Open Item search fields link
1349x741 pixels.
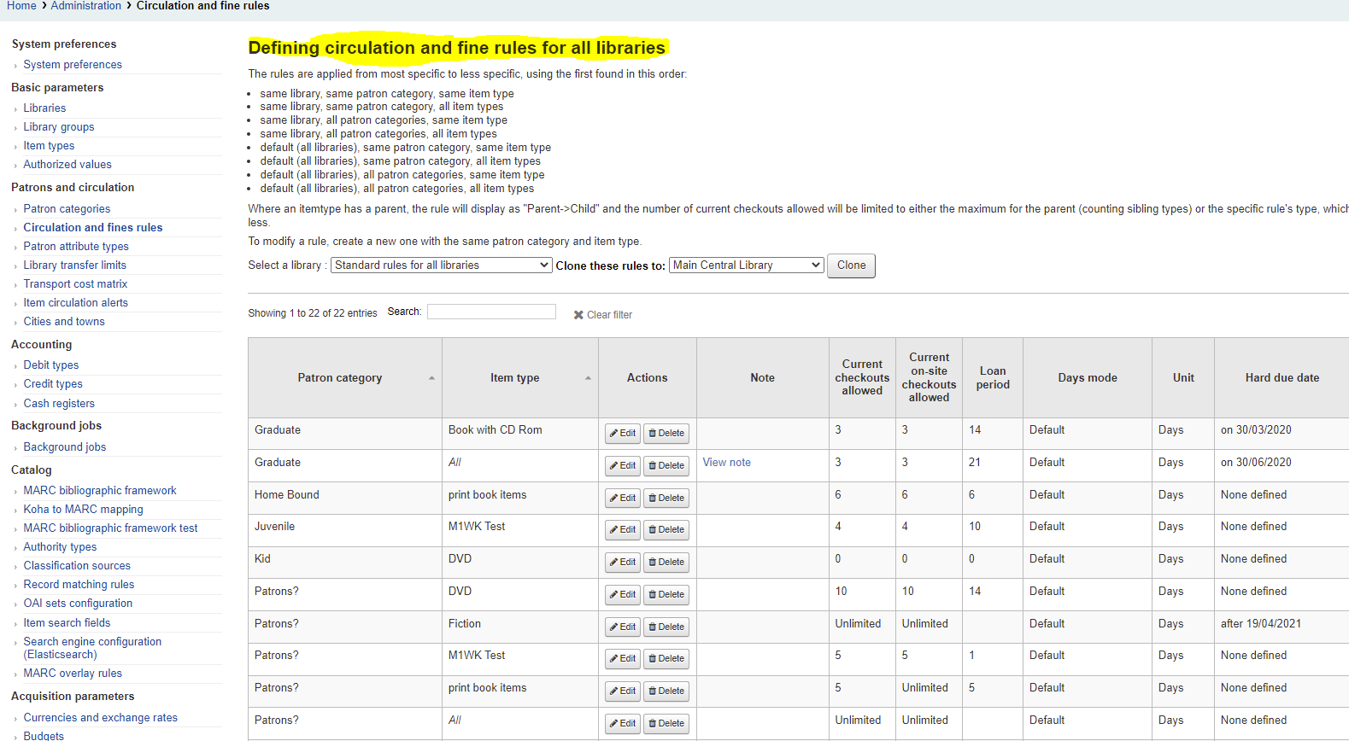[x=67, y=623]
